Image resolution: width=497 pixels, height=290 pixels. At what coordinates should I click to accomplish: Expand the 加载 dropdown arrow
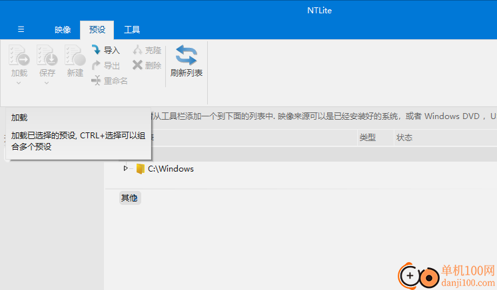pos(19,83)
